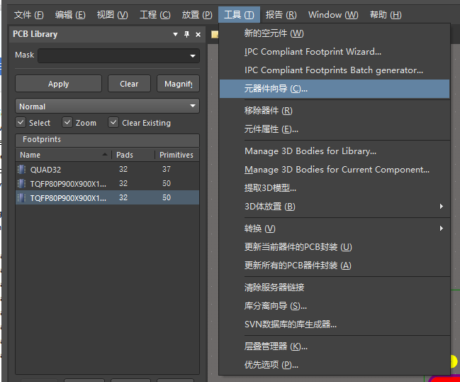Click PCB Library panel title
The height and width of the screenshot is (382, 460).
(35, 34)
